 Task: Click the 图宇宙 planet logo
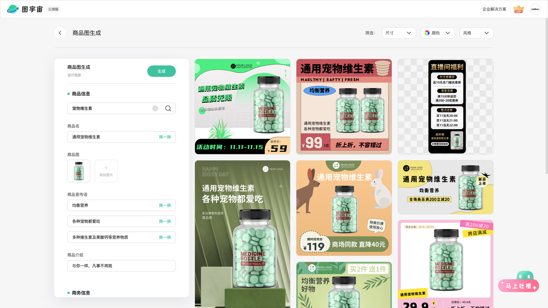tap(13, 9)
